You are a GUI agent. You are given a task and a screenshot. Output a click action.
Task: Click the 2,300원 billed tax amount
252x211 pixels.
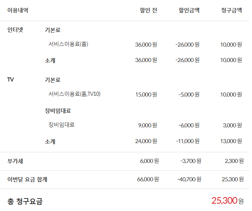234,161
